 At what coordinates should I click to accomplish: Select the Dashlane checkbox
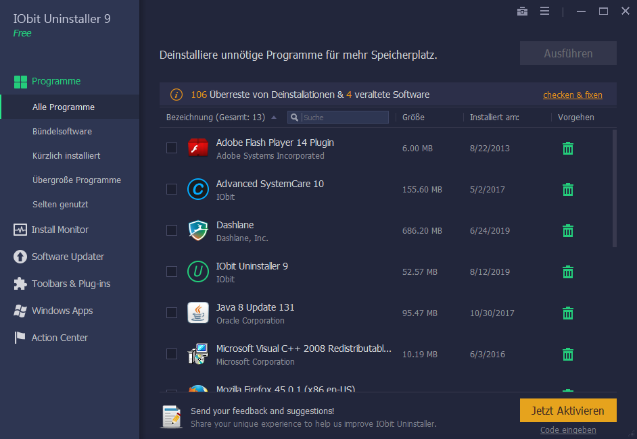[172, 230]
